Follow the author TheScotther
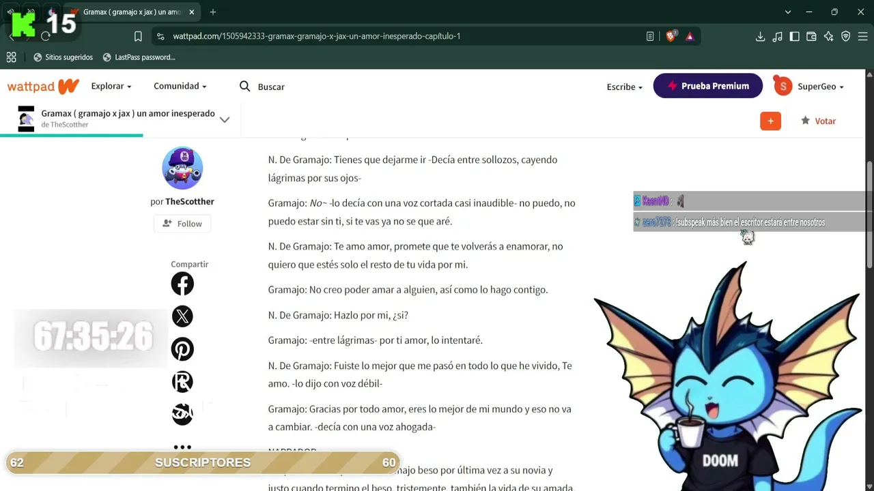Viewport: 874px width, 491px height. point(182,224)
